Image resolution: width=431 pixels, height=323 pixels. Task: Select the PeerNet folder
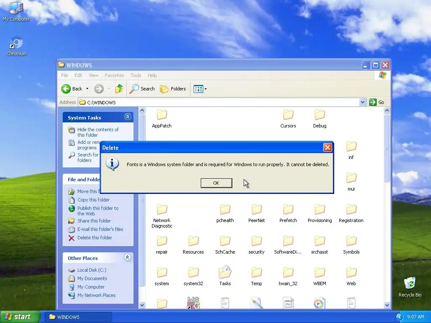pyautogui.click(x=256, y=214)
